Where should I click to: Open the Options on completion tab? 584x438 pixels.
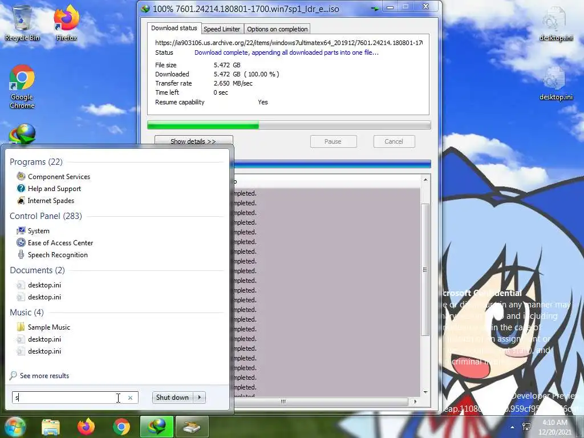(x=277, y=29)
